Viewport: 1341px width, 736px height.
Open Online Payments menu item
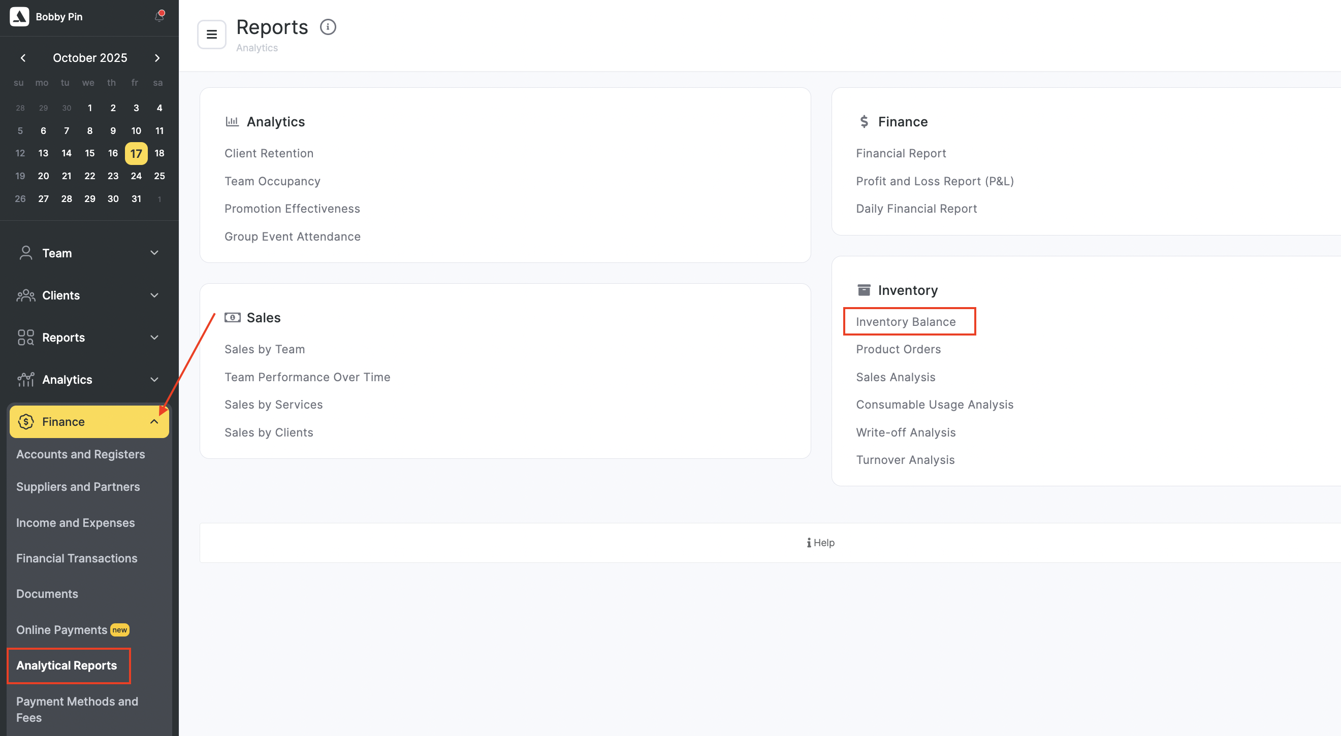(x=62, y=630)
